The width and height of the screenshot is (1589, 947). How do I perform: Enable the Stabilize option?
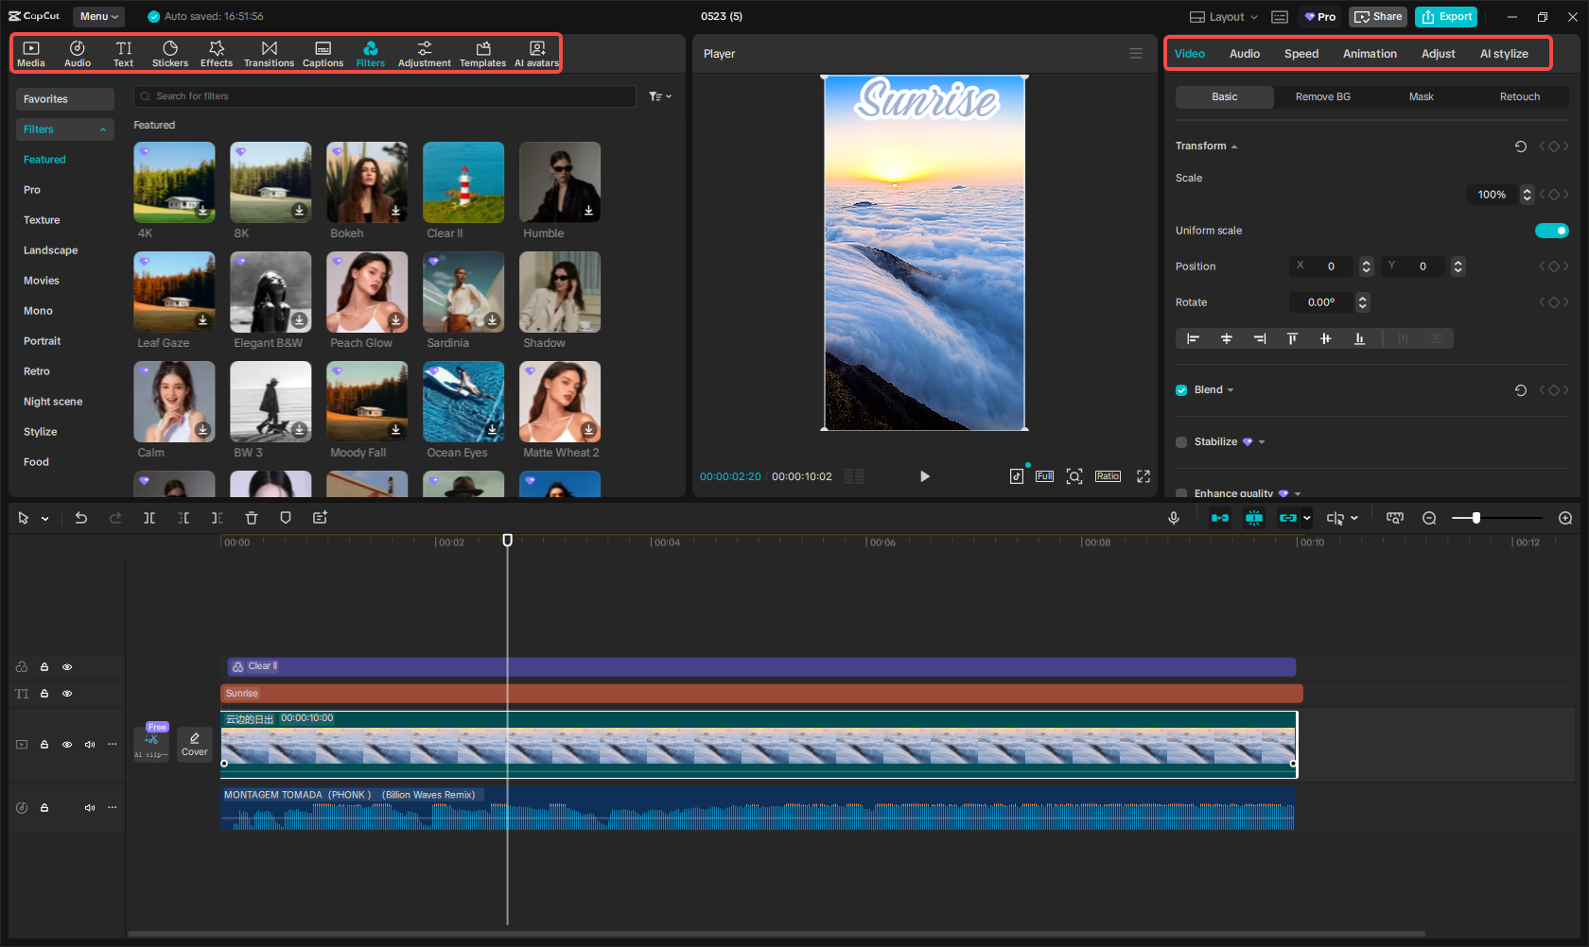tap(1181, 441)
